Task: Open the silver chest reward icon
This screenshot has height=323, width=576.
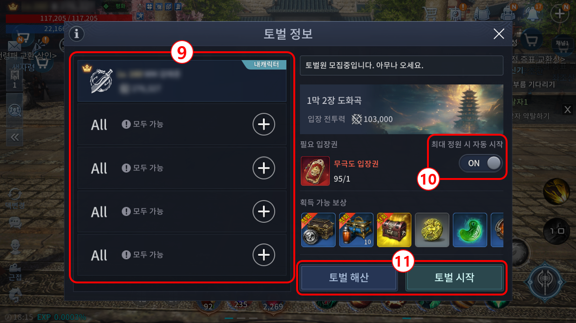Action: click(318, 230)
